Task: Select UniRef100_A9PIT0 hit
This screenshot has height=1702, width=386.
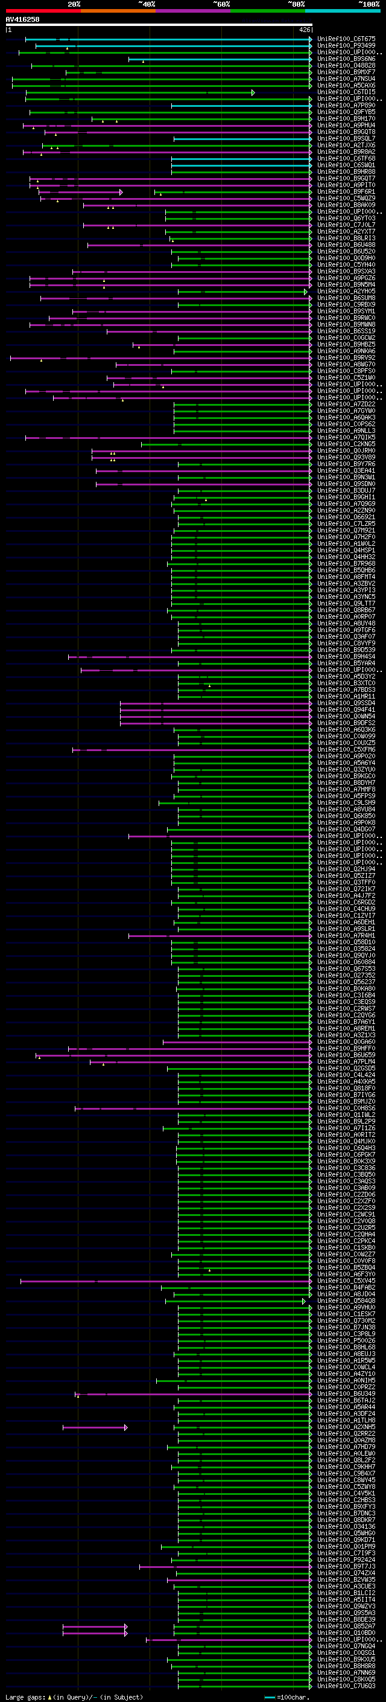Action: click(x=346, y=185)
